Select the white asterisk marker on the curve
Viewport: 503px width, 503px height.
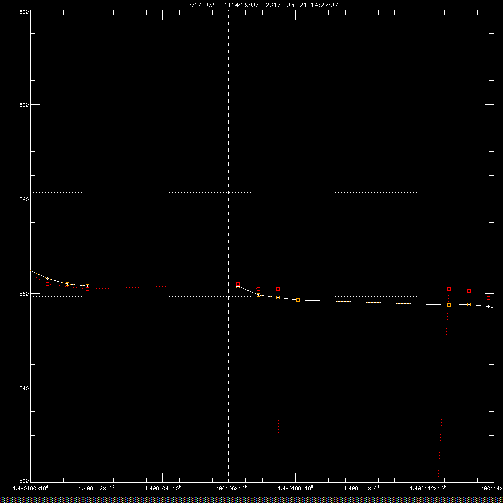(238, 286)
